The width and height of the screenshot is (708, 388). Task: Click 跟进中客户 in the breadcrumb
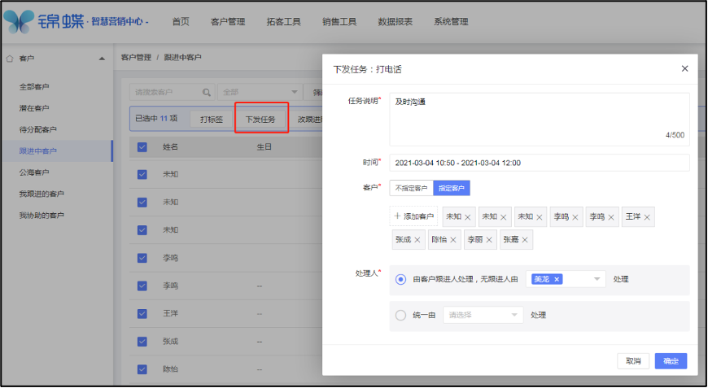point(182,57)
